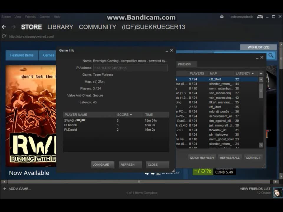Screen dimensions: 283x212
Task: Open VIEW FRIENDS LIST
Action: pos(255,189)
